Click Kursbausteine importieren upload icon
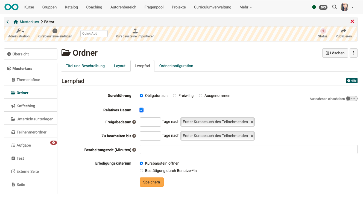Screen dimensions: 363x199 click(x=135, y=31)
